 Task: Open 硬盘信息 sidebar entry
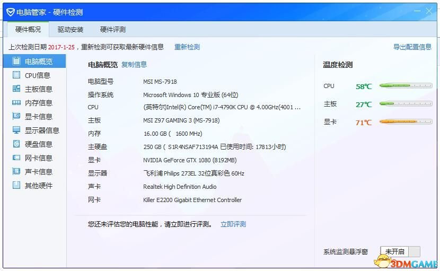tap(34, 144)
